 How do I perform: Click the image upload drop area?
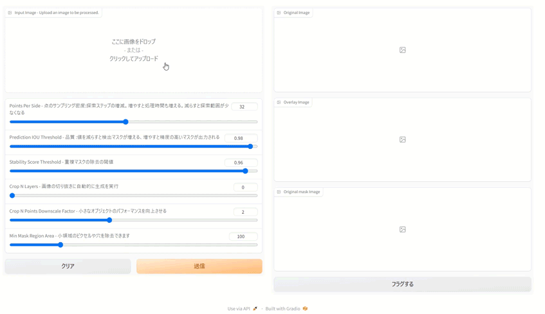coord(133,51)
